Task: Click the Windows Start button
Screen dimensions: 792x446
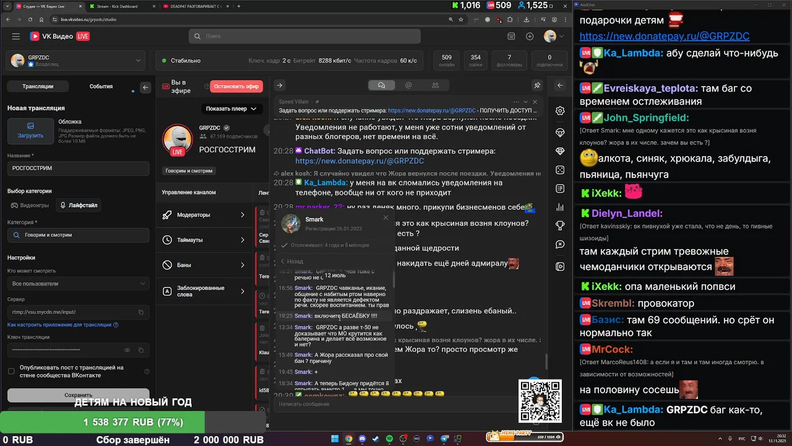Action: click(x=335, y=439)
